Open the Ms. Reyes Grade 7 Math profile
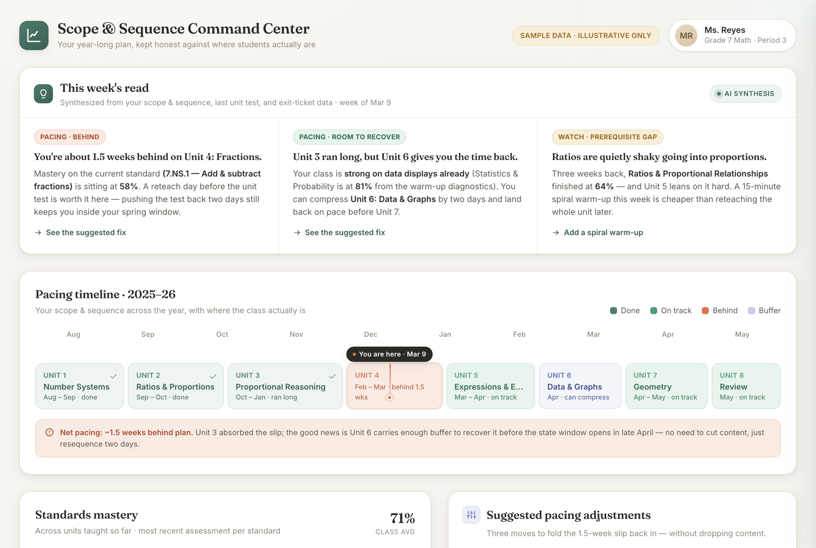The height and width of the screenshot is (548, 816). tap(732, 36)
